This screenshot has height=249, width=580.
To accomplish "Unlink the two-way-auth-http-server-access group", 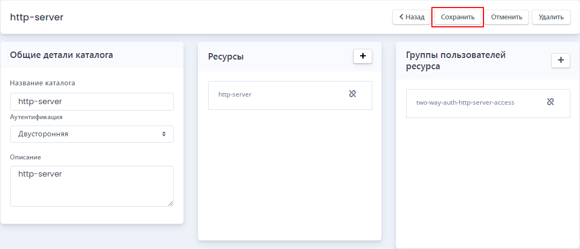I will click(x=550, y=102).
